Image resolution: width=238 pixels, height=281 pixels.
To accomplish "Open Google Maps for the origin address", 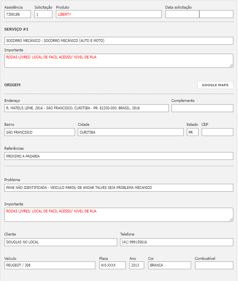I will [x=215, y=85].
